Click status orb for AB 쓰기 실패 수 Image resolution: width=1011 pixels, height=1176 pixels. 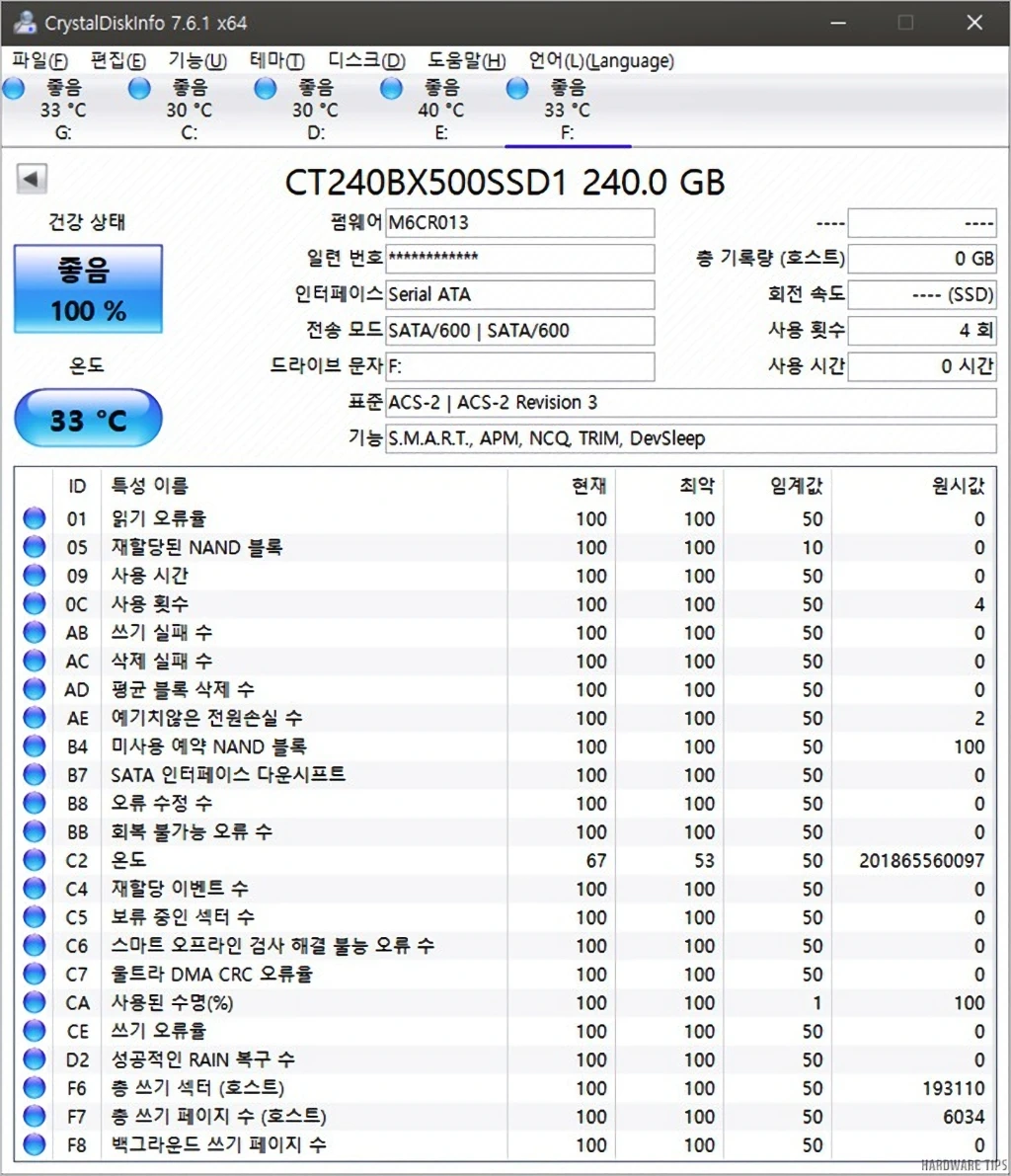pyautogui.click(x=34, y=632)
